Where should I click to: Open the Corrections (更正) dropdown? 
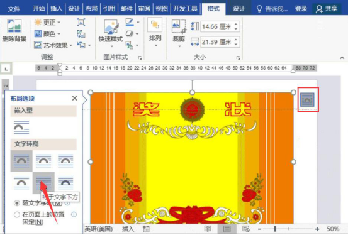(x=47, y=22)
